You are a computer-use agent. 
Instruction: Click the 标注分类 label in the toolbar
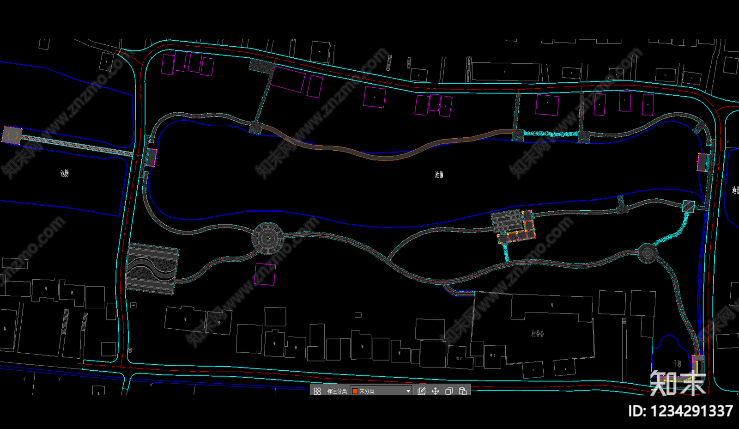pos(337,391)
